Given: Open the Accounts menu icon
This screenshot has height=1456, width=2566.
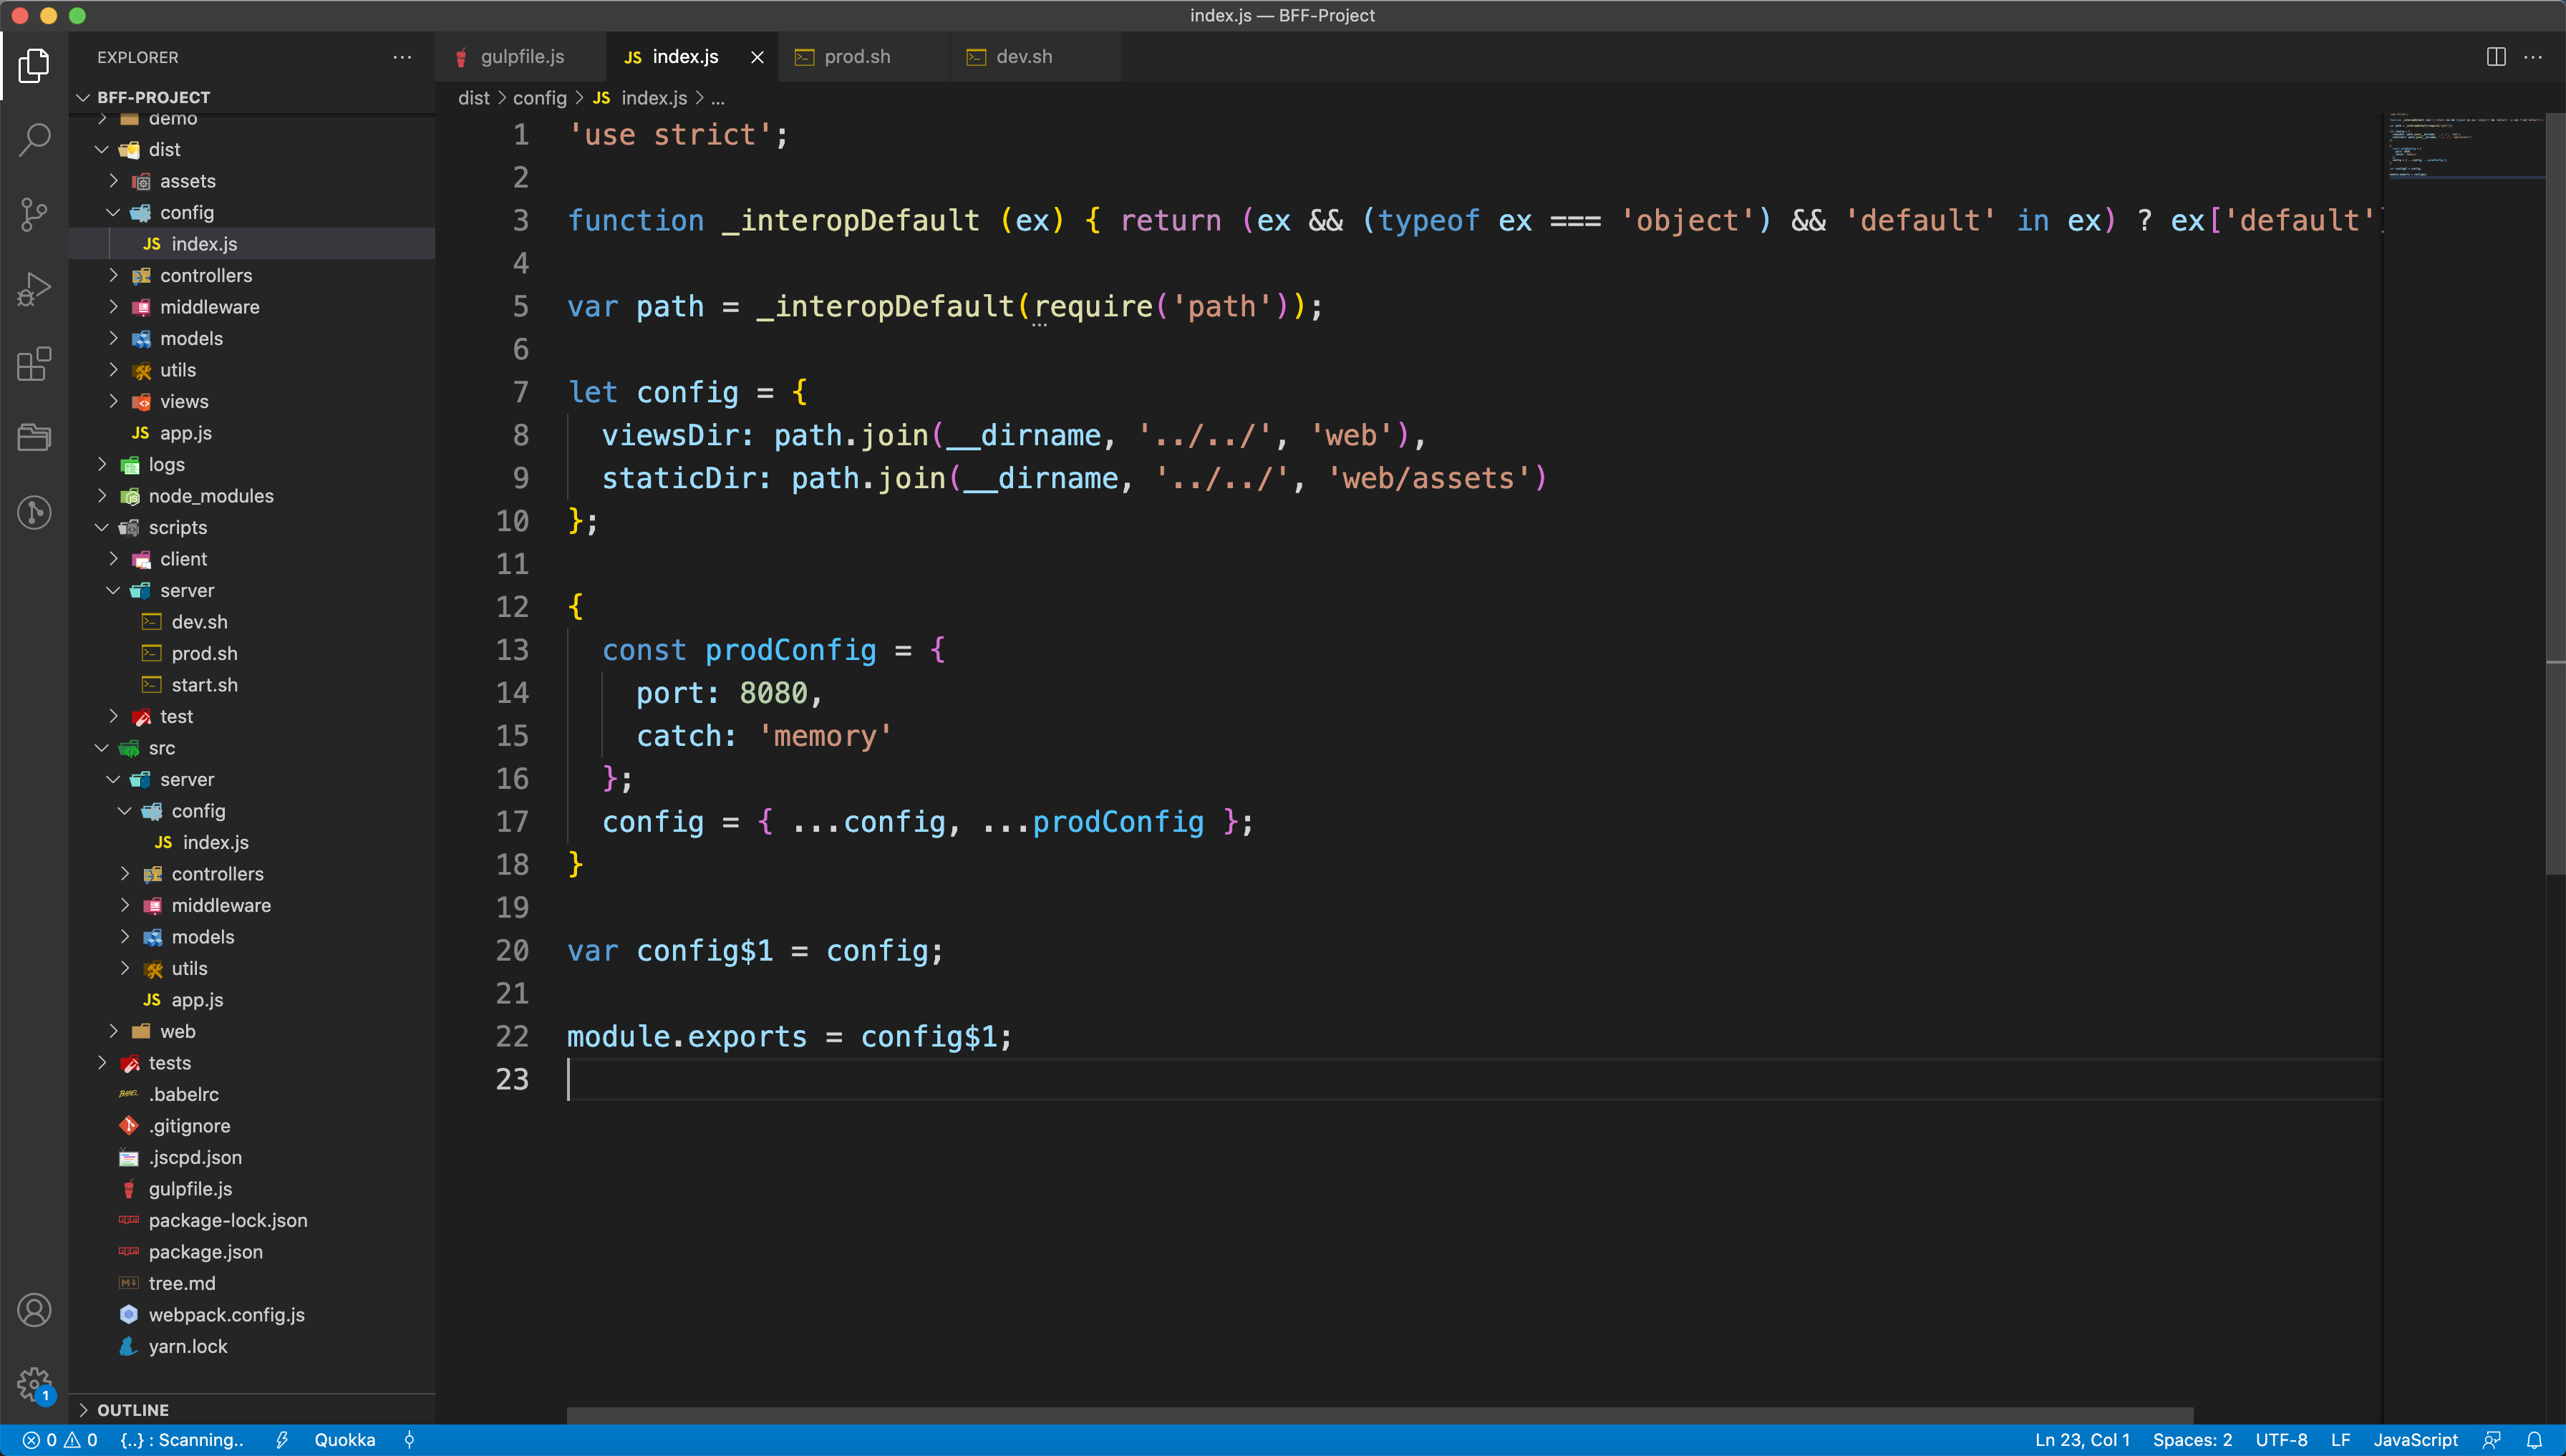Looking at the screenshot, I should point(34,1310).
